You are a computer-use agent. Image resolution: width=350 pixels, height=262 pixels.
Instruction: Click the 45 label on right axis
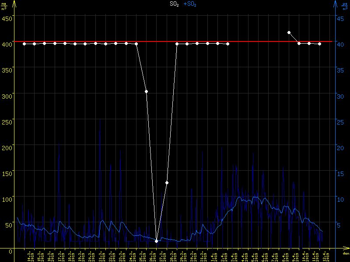(341, 18)
